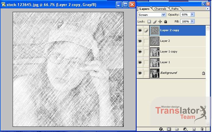This screenshot has height=132, width=212.
Task: Minimize the stock-123645.jpg document window
Action: coord(119,5)
